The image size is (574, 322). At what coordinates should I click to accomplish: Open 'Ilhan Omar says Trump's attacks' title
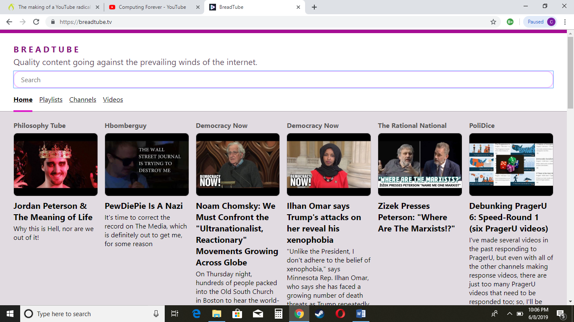click(x=324, y=223)
